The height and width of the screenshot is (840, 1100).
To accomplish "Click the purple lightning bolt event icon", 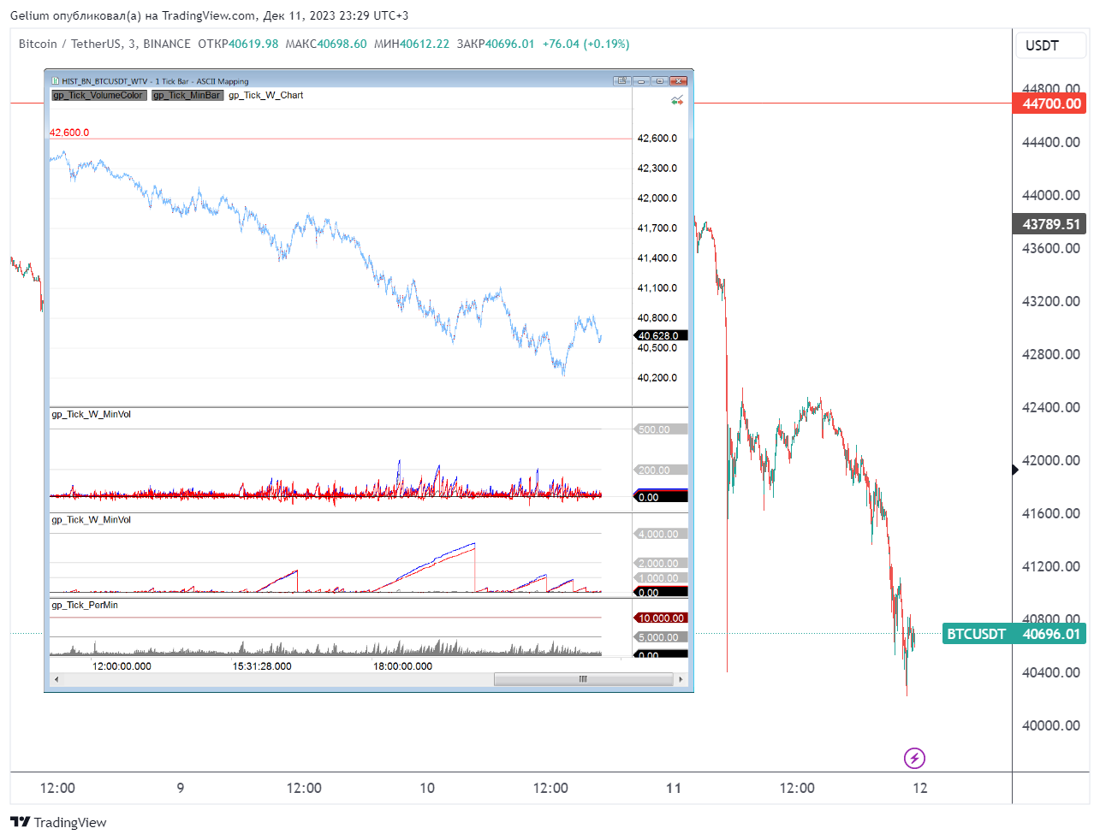I will pos(914,758).
